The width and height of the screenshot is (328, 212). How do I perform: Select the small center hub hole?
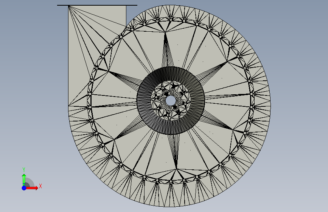(x=171, y=101)
